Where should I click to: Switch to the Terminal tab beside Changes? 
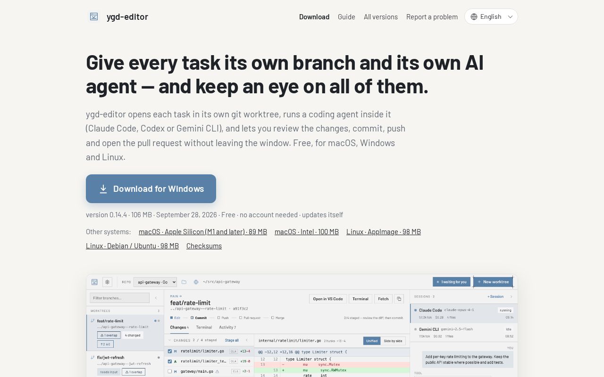click(204, 327)
